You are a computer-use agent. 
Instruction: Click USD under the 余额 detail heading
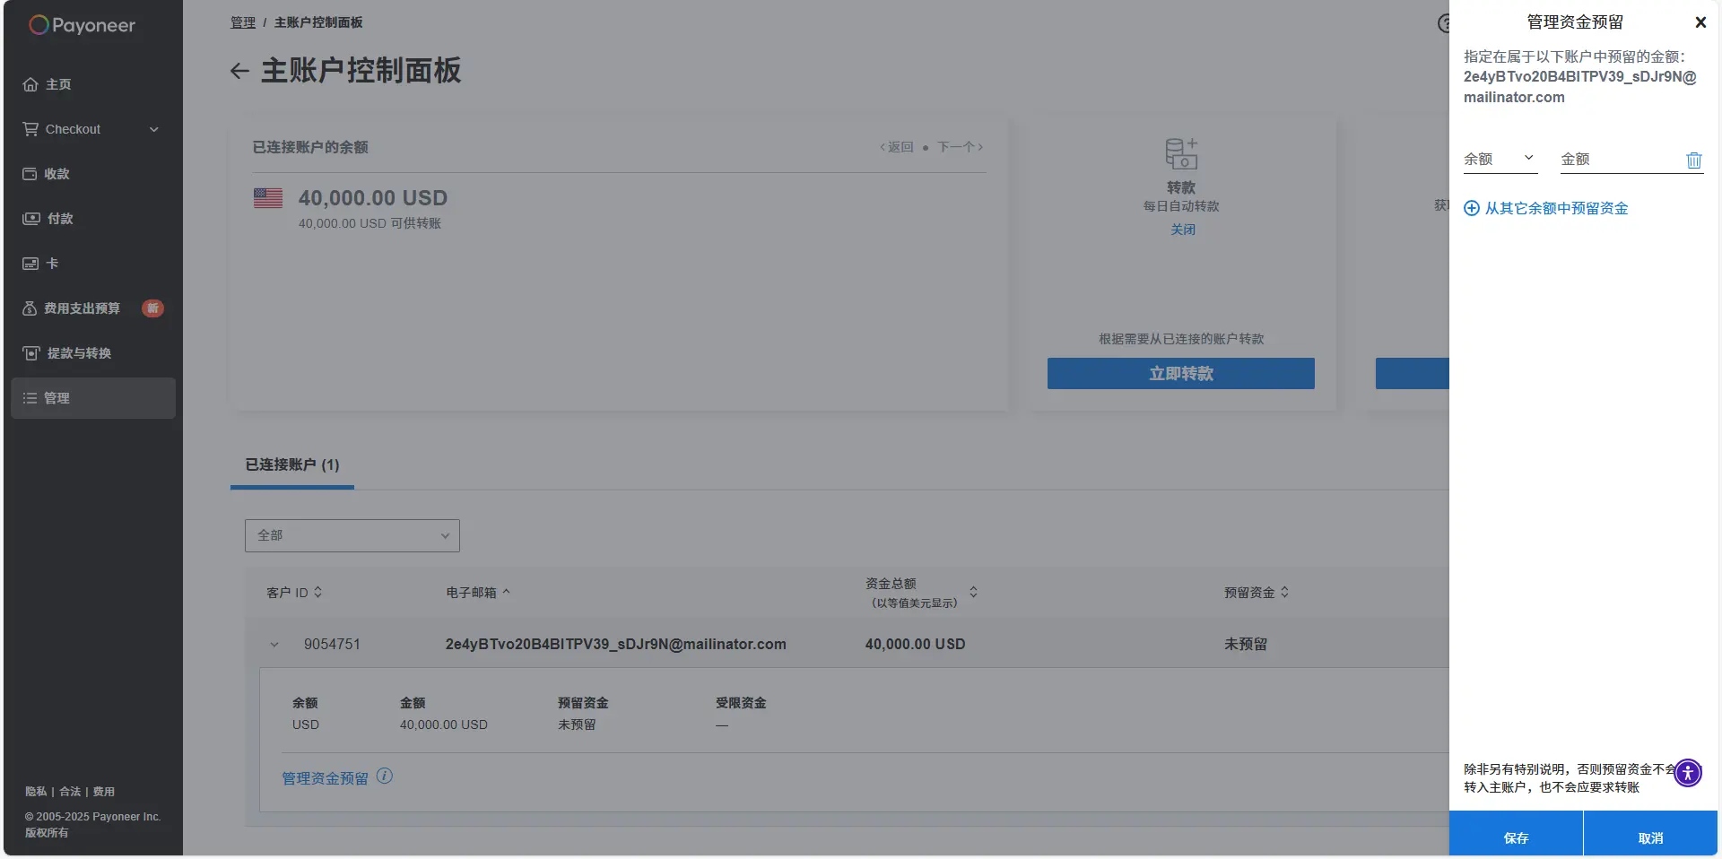(x=306, y=725)
